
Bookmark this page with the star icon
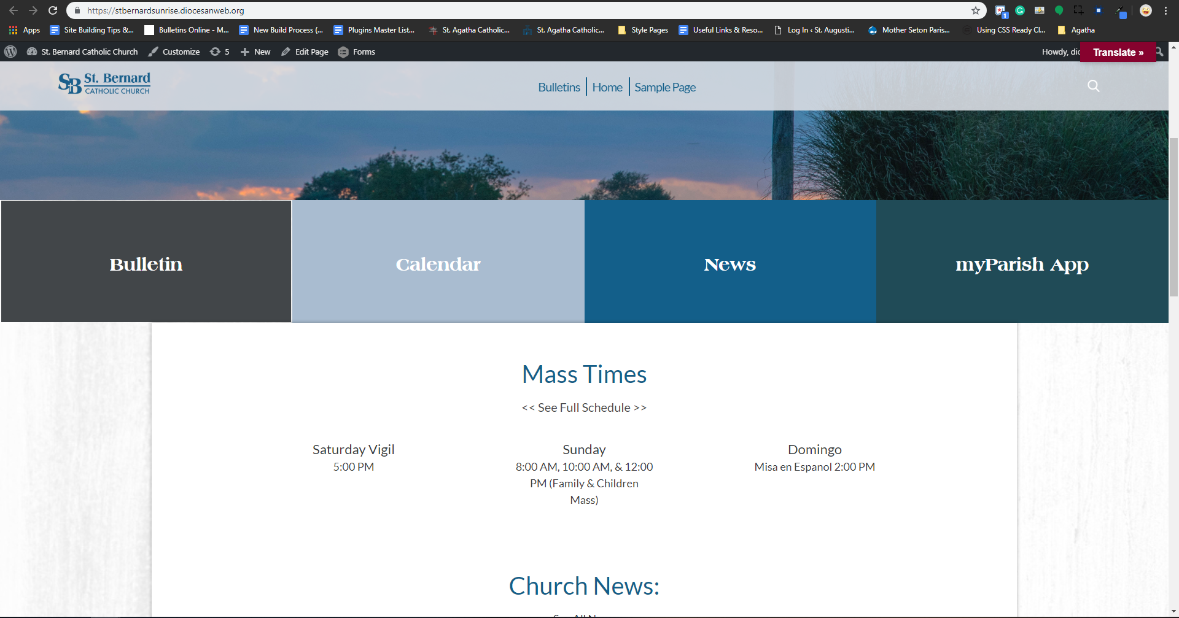pos(975,10)
